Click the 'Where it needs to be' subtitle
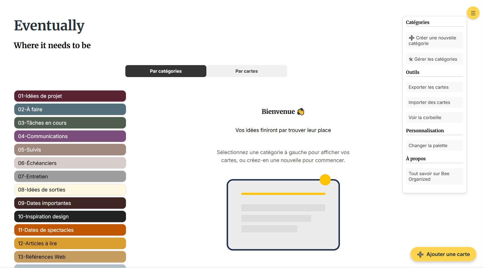This screenshot has width=483, height=268. pyautogui.click(x=52, y=45)
